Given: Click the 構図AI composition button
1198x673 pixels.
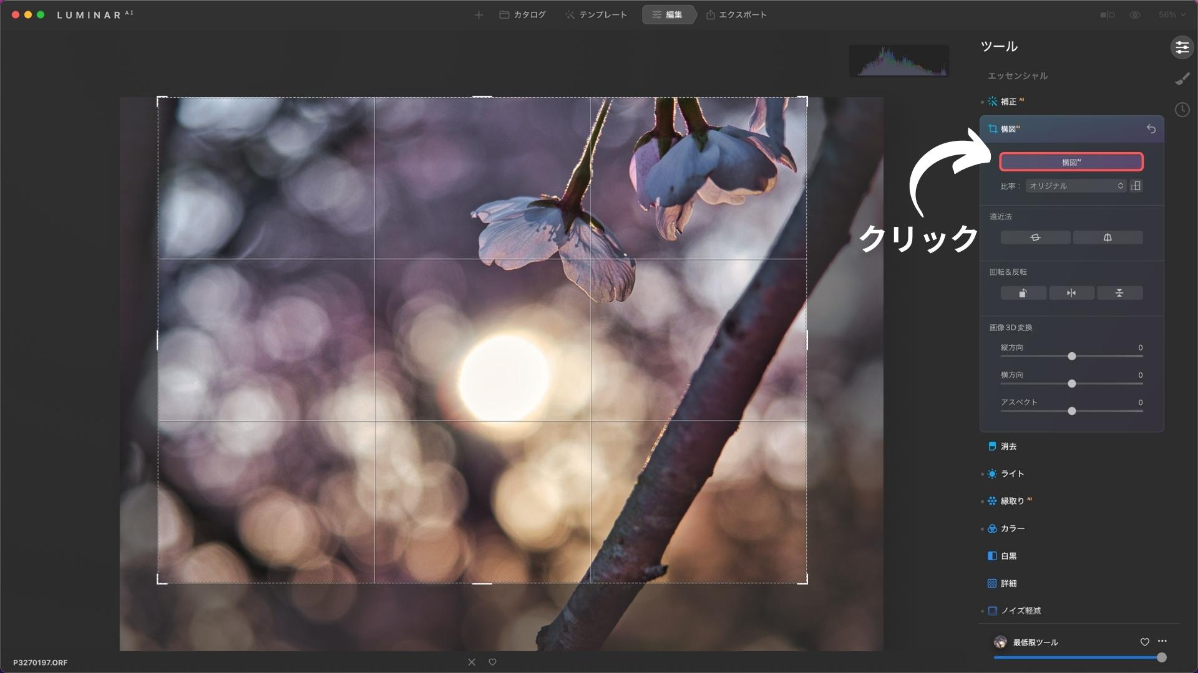Looking at the screenshot, I should pos(1071,162).
